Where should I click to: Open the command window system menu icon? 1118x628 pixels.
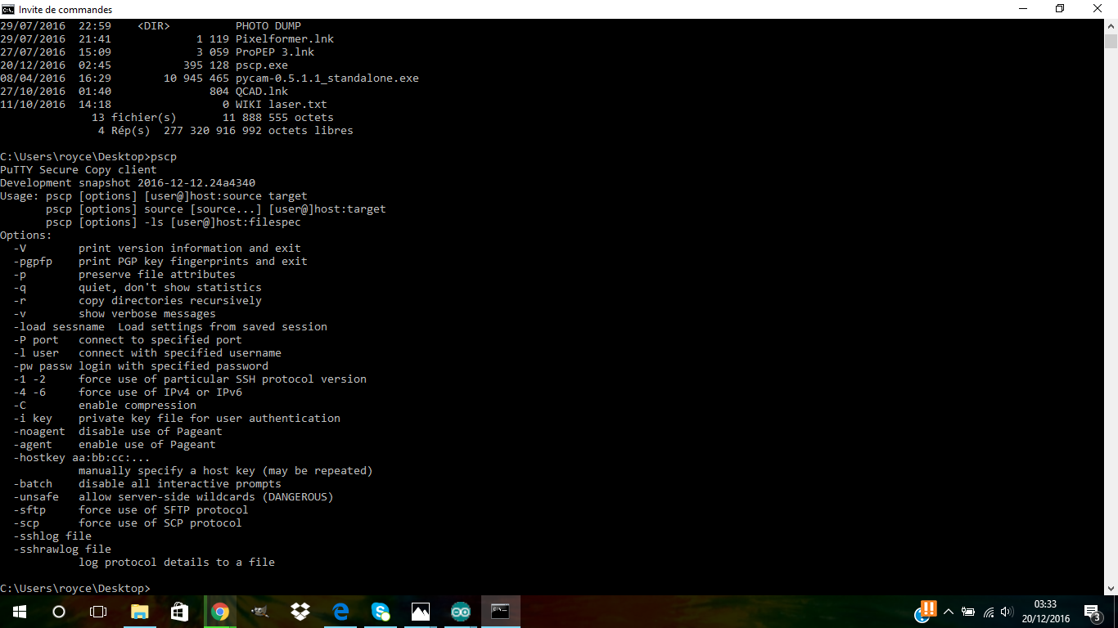click(8, 9)
